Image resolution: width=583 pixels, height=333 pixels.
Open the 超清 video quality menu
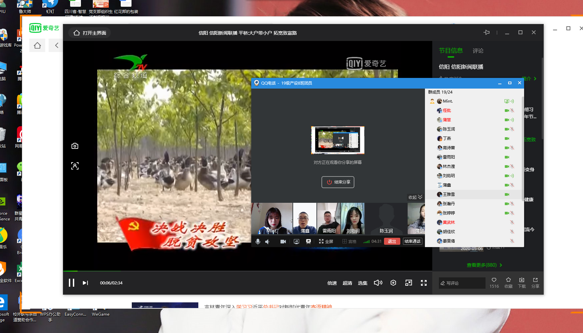point(347,283)
